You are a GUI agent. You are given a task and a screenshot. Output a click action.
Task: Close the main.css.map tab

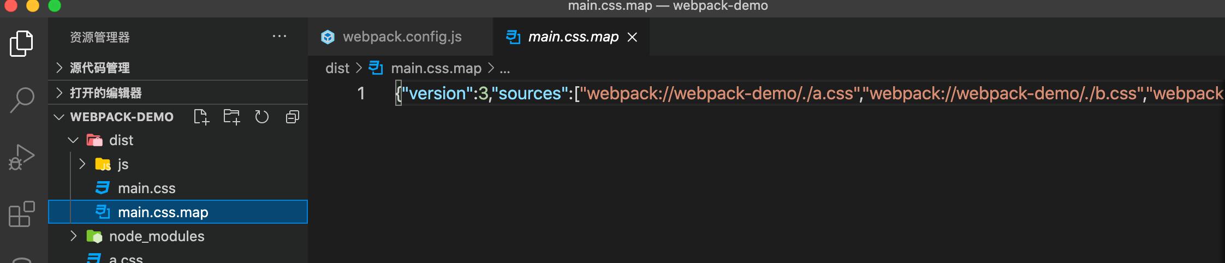click(632, 37)
